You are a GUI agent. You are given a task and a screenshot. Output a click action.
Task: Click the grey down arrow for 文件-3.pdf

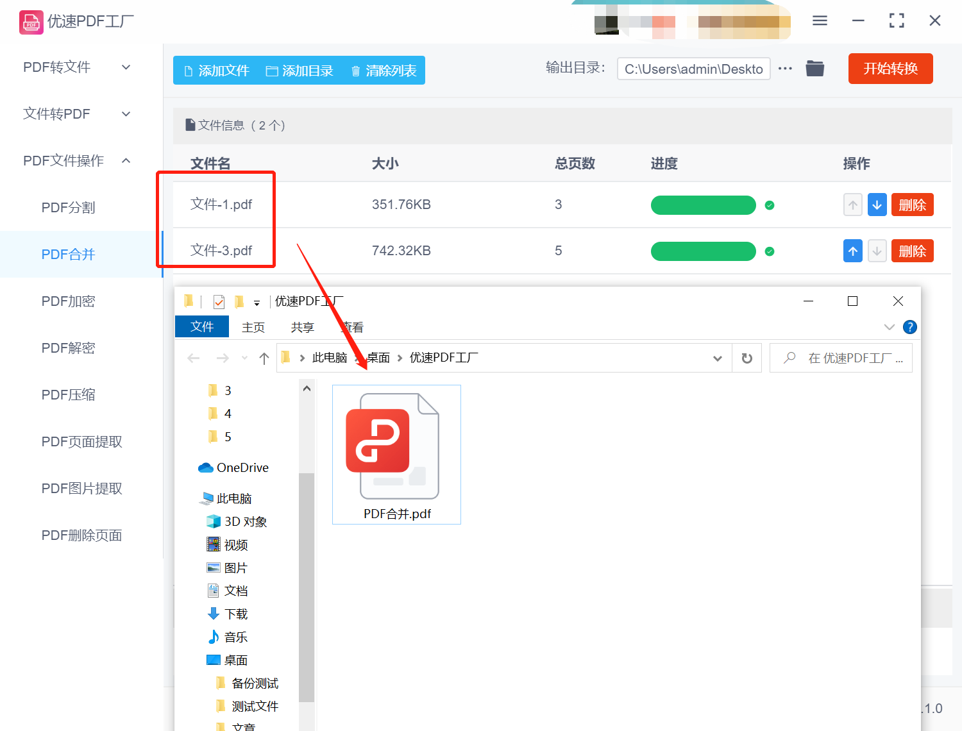[877, 251]
